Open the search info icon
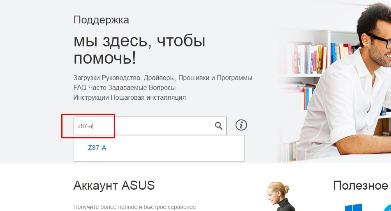The width and height of the screenshot is (391, 211). coord(241,125)
